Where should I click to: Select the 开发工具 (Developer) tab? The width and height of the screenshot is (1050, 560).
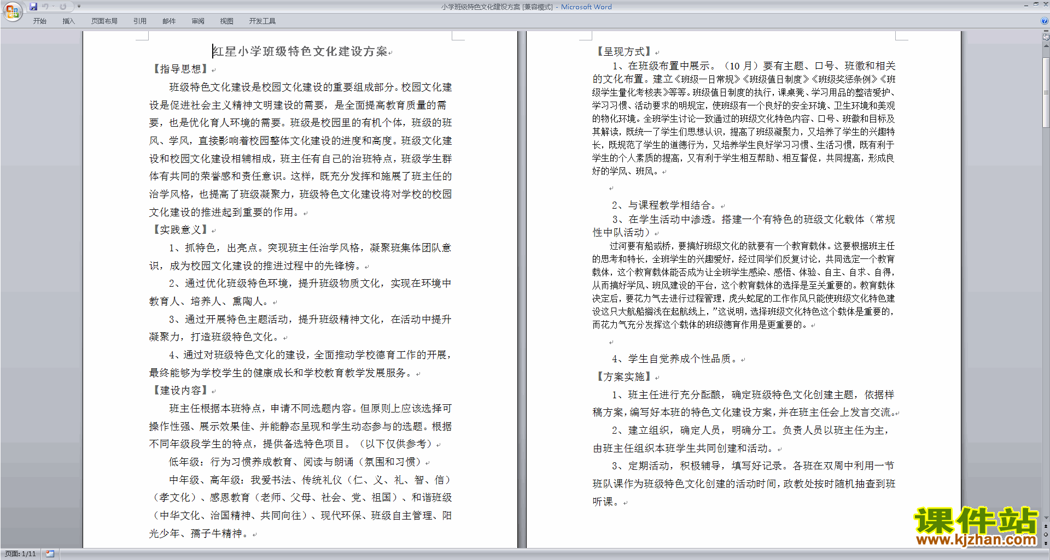[262, 21]
